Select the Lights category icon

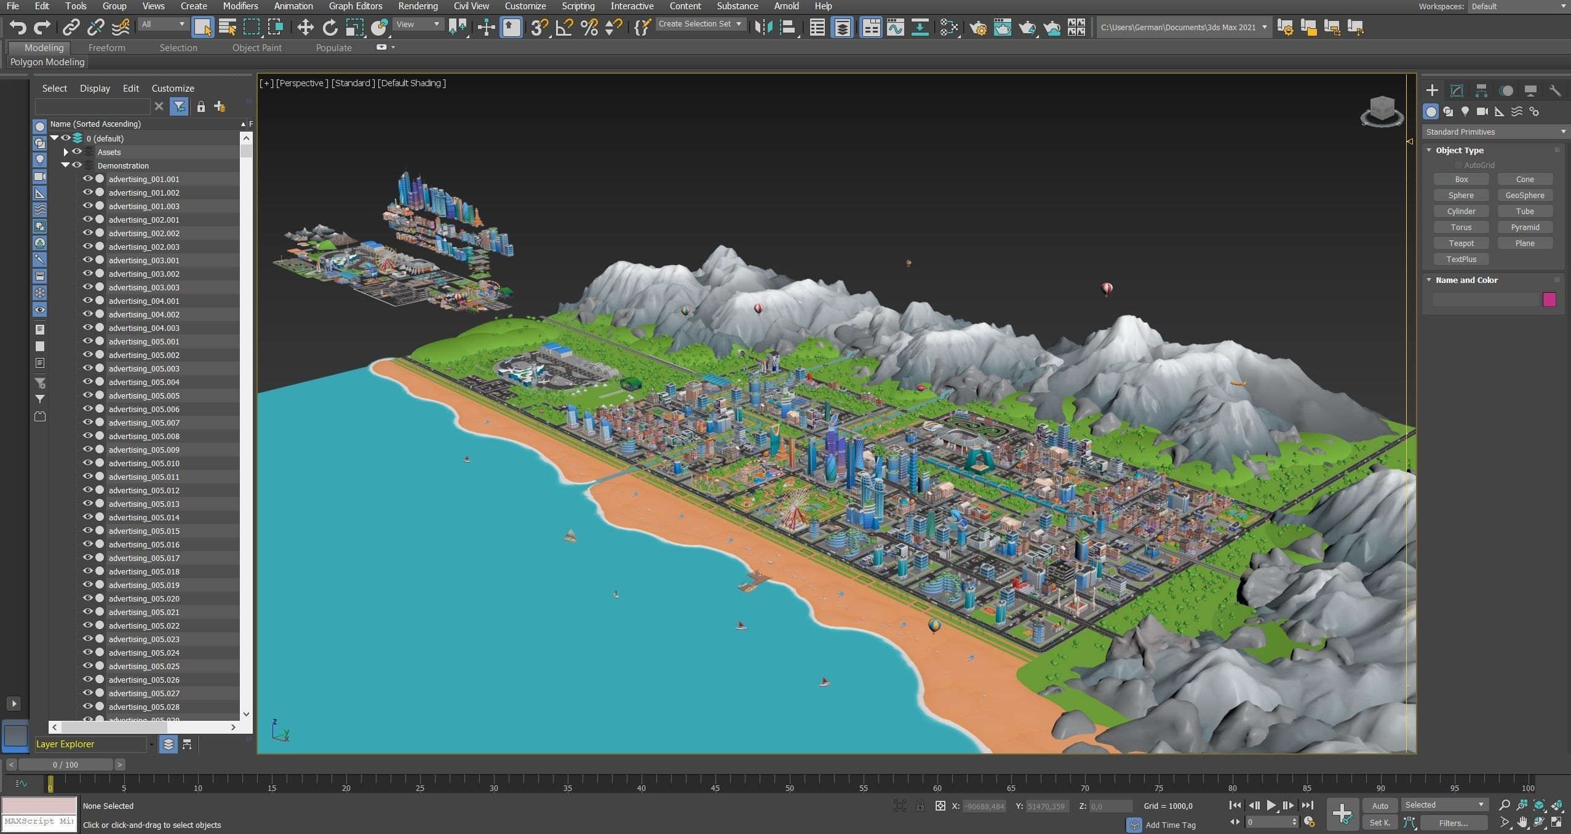1465,111
